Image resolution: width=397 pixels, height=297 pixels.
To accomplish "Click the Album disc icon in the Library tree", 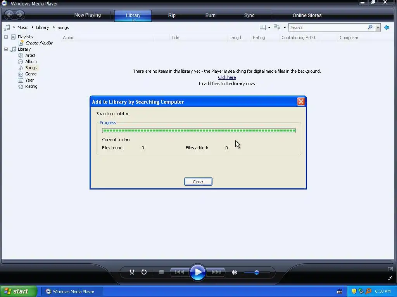I will point(21,61).
